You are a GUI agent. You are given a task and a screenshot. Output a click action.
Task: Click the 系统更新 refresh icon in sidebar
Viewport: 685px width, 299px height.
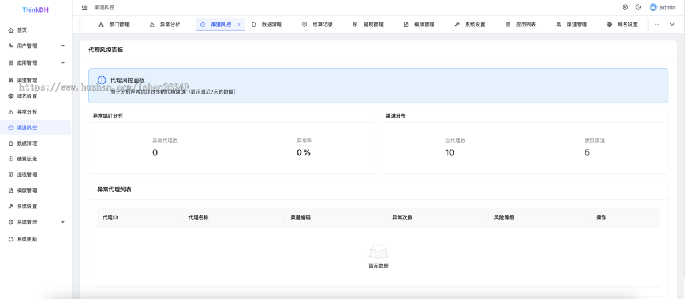pyautogui.click(x=11, y=239)
